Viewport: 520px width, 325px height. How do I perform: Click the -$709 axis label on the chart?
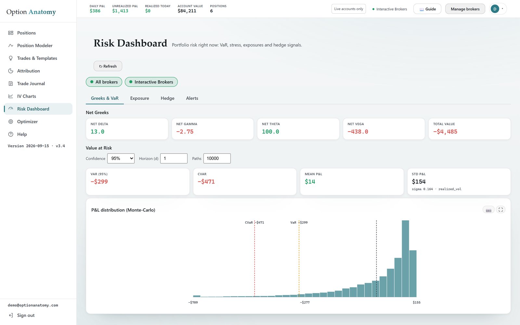click(x=193, y=302)
